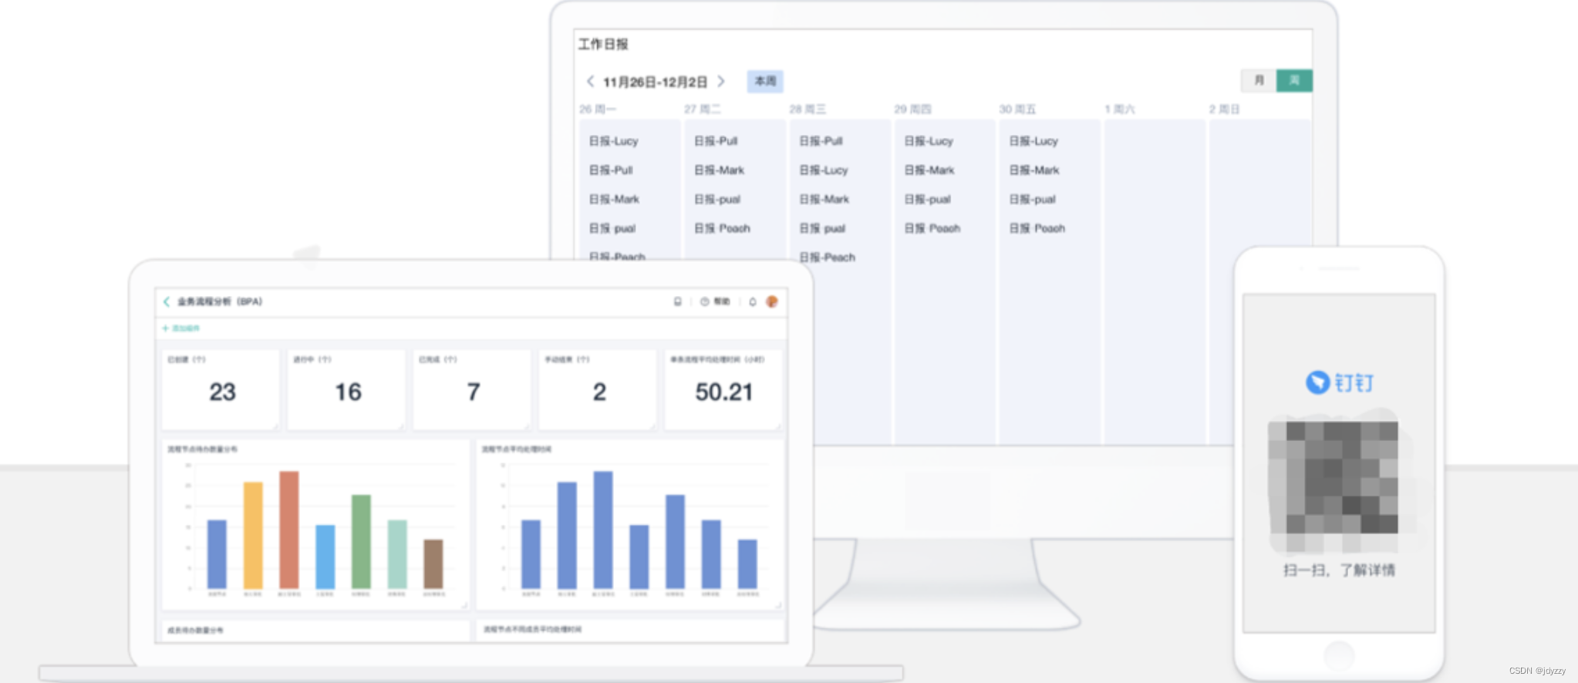Click the stat card showing 16
The image size is (1578, 683).
[x=347, y=390]
